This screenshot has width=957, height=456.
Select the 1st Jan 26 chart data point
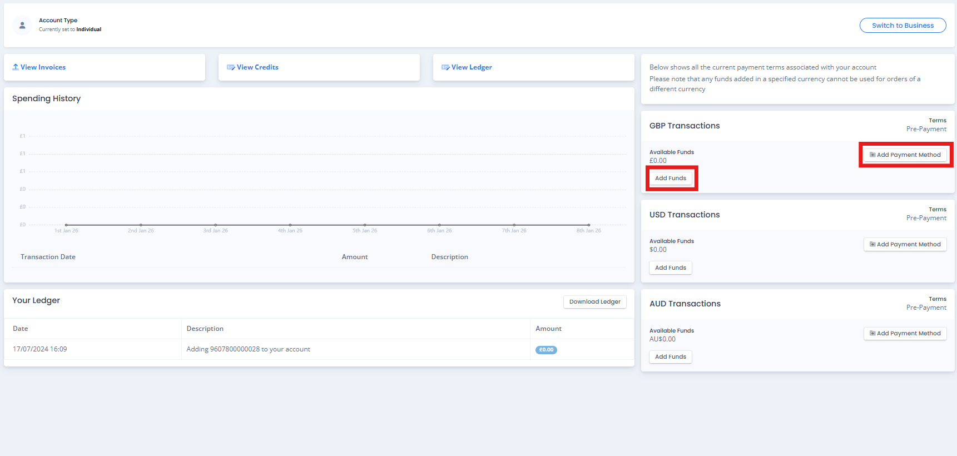coord(66,225)
